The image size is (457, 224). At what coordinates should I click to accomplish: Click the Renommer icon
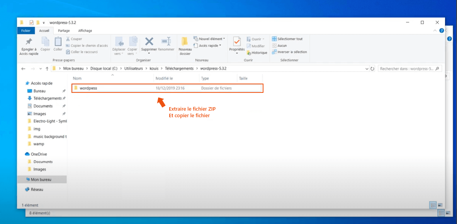(166, 41)
